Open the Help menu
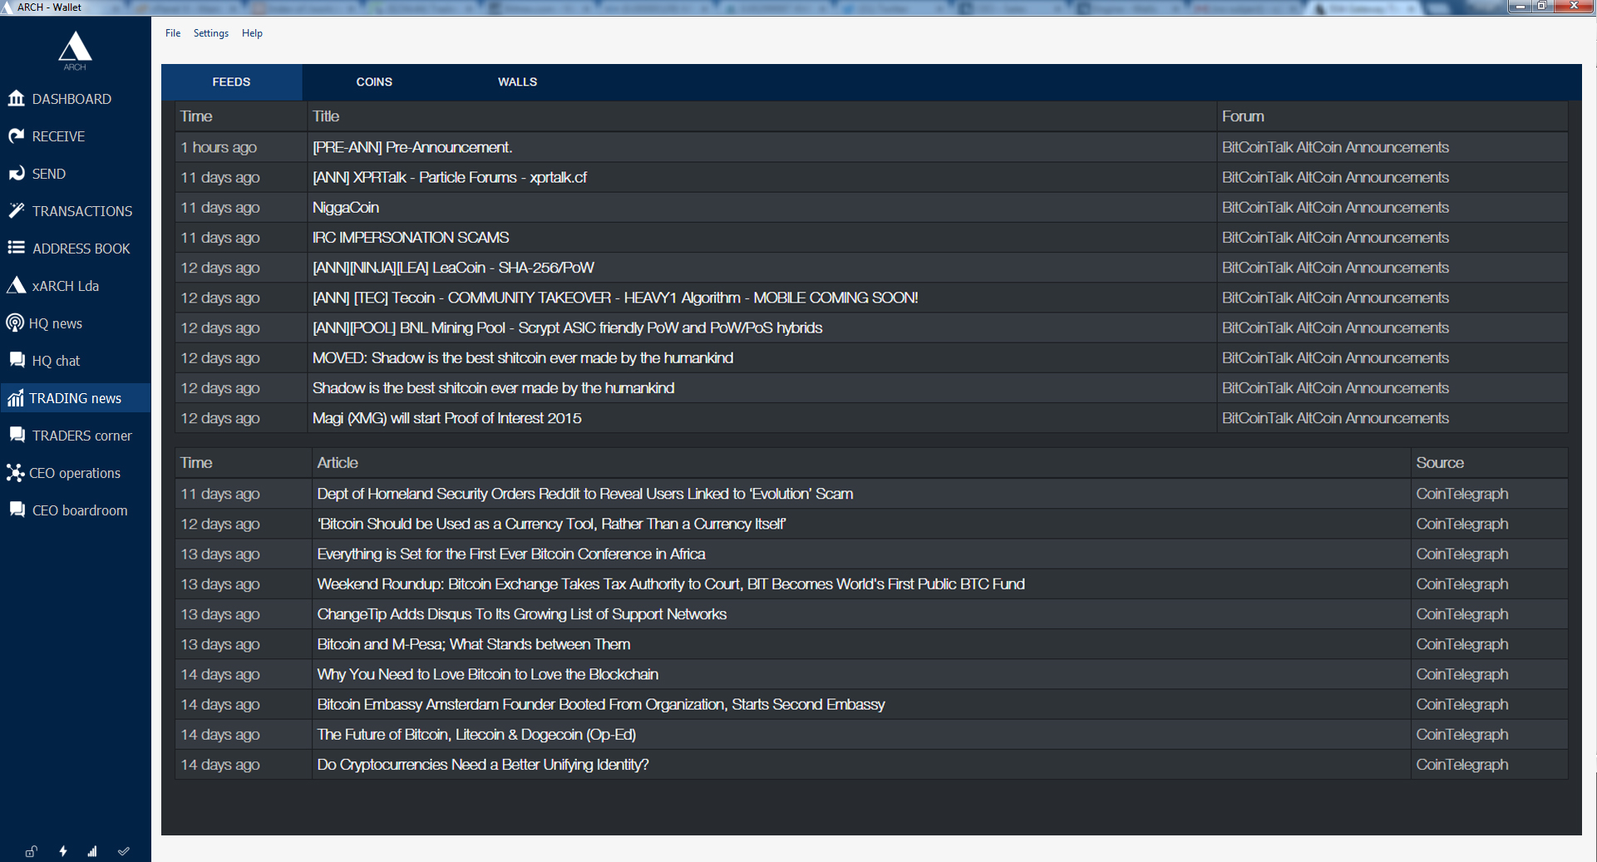 [252, 33]
